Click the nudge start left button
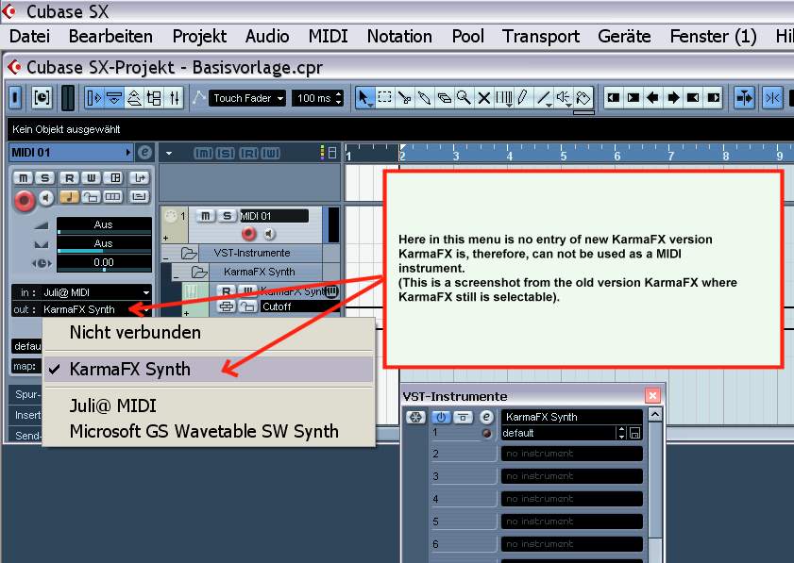The image size is (794, 563). tap(614, 98)
